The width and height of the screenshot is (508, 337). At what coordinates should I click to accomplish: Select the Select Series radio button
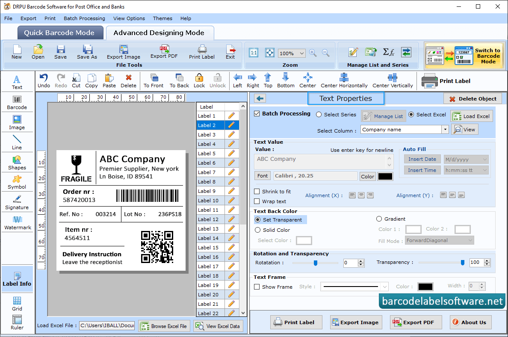319,114
